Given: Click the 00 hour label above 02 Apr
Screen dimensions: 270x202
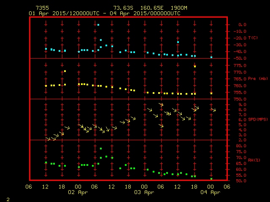Looking at the screenshot, I should [x=78, y=186].
